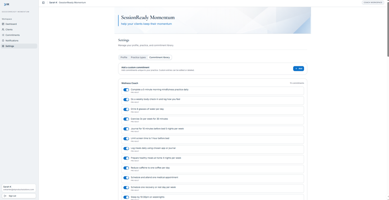Toggle Sleep by 10:30pm on weeknights
Viewport: 389px width, 200px height.
click(126, 197)
